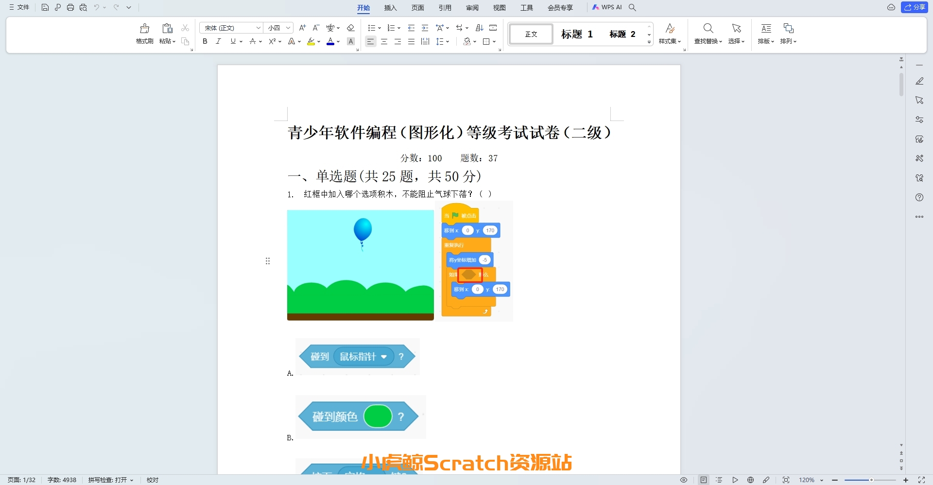Click the Undo arrow

coord(97,7)
